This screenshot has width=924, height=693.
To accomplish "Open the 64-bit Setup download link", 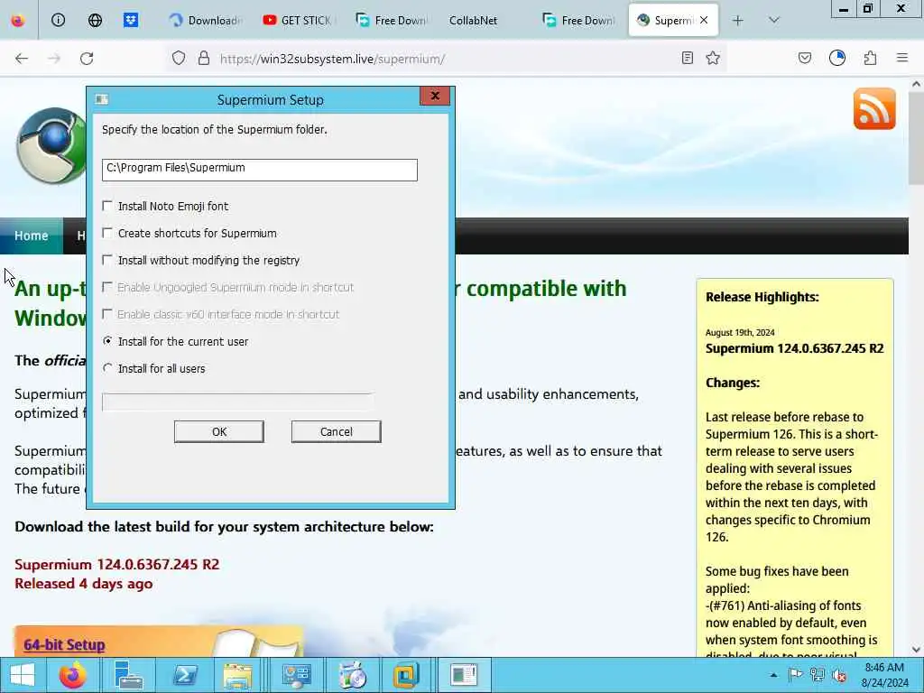I will [64, 644].
